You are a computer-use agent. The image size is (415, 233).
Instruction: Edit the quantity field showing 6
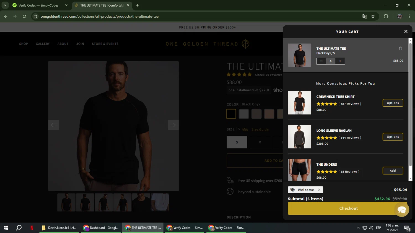coord(331,61)
